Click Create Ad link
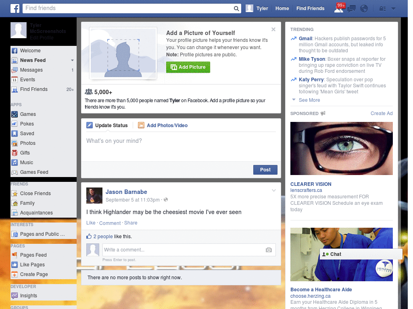The image size is (413, 309). click(x=382, y=113)
